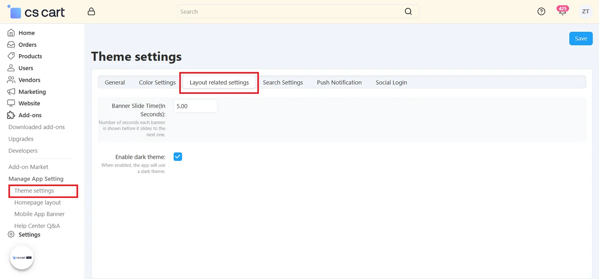Open Marketing in sidebar
599x279 pixels.
[32, 92]
